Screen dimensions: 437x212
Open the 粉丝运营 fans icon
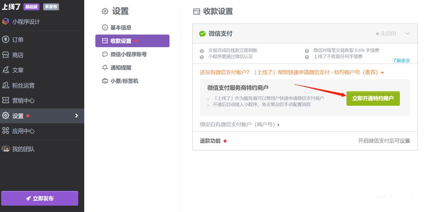tap(5, 84)
